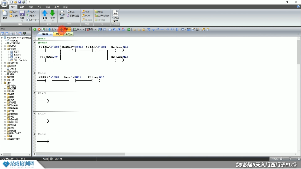Click the Insert Horizontal line arrow icon
This screenshot has width=301, height=169.
162,29
